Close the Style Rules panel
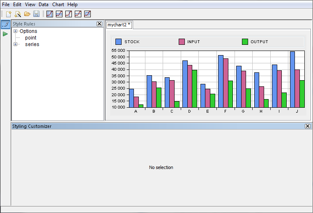This screenshot has height=213, width=313. click(99, 24)
